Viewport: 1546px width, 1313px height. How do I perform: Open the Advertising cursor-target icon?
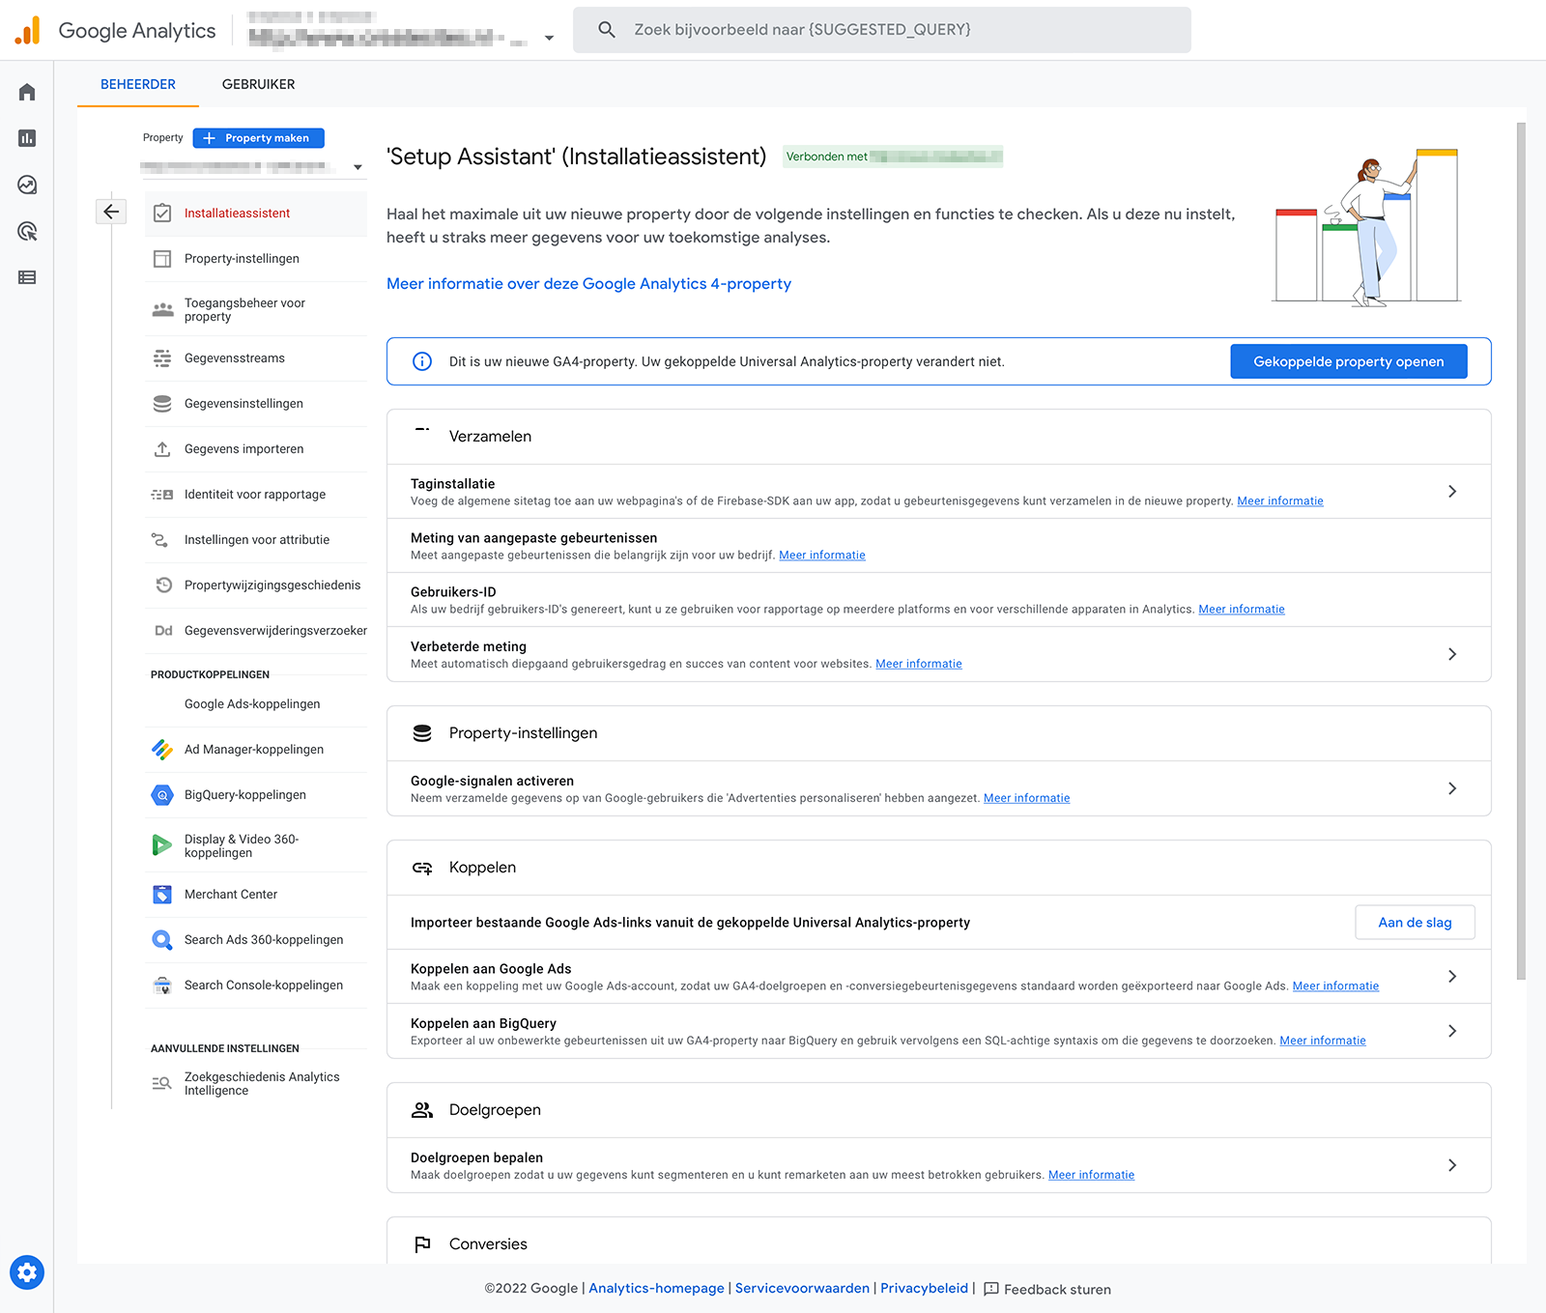[x=27, y=231]
